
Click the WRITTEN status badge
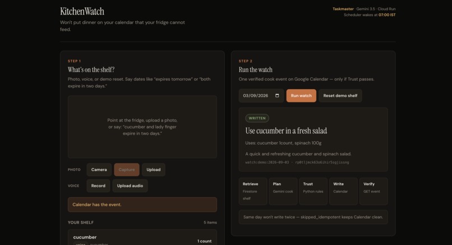pos(257,118)
